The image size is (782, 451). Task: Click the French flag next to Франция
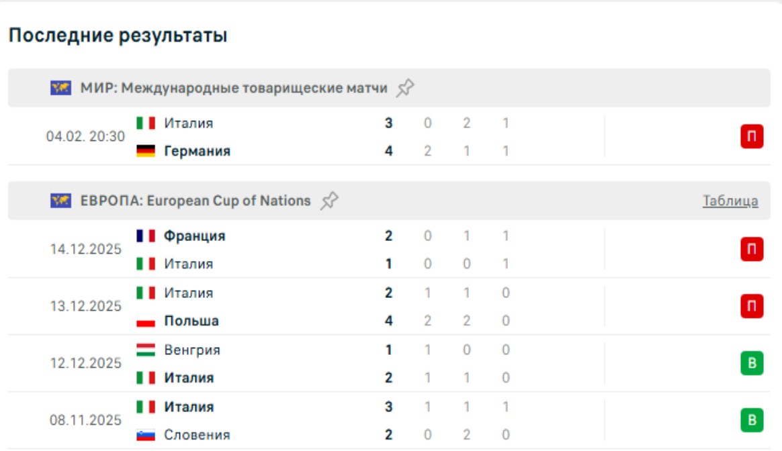pos(146,236)
